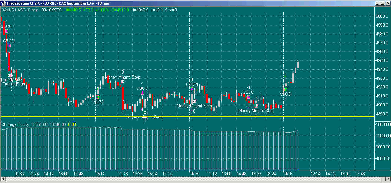Click the '4950.0' price axis label

(381, 61)
